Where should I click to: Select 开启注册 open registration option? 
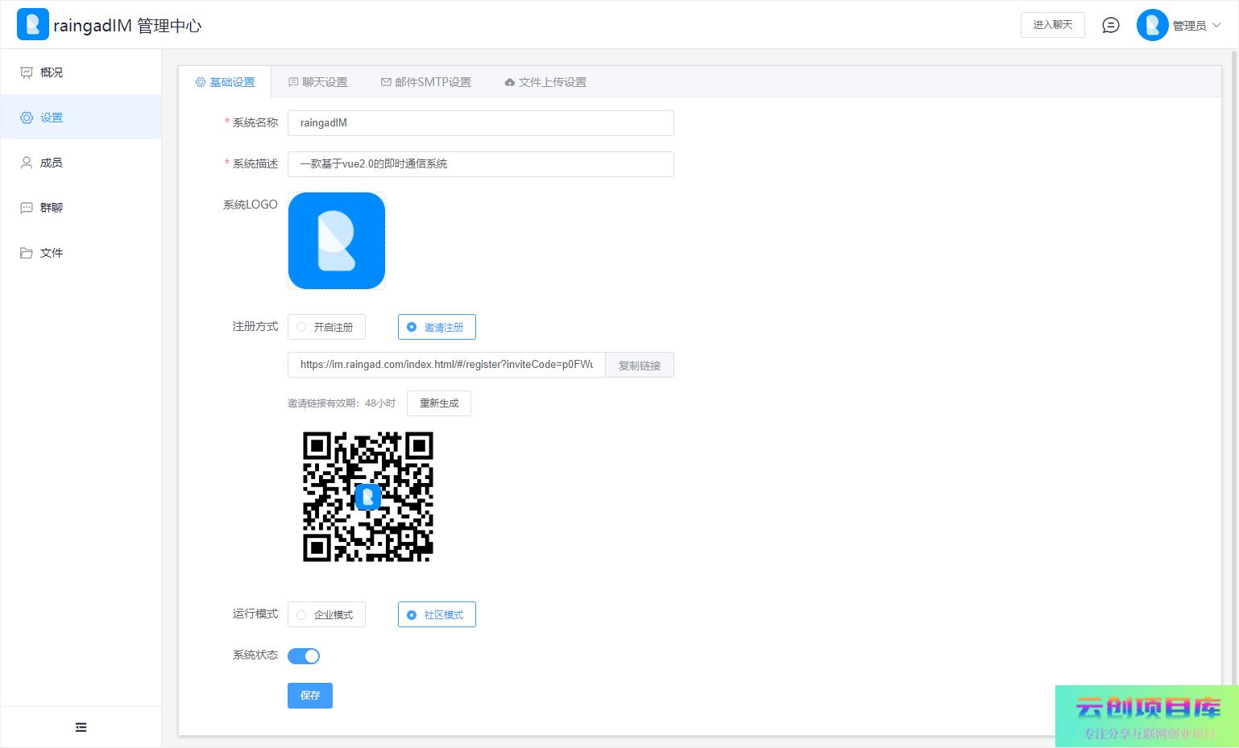326,327
